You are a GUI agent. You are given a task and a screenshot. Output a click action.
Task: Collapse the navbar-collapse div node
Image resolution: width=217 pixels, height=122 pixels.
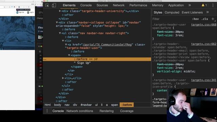coord(57,22)
